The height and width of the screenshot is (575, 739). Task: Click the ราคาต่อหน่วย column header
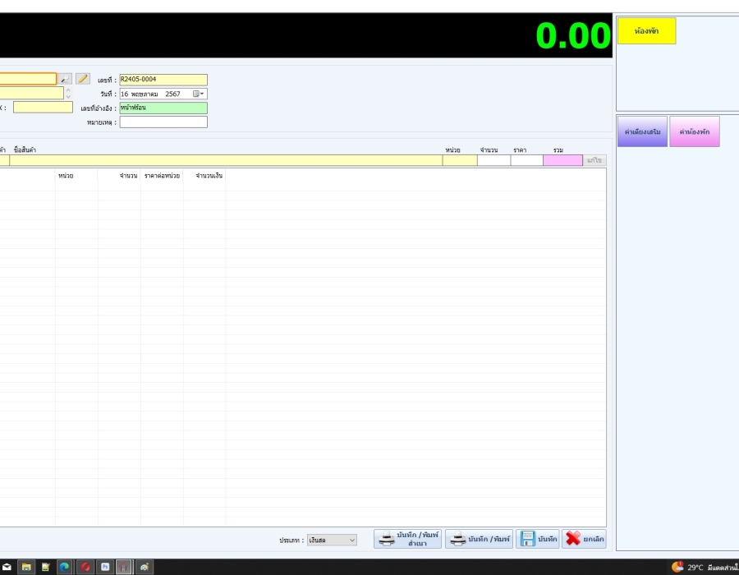click(x=162, y=176)
